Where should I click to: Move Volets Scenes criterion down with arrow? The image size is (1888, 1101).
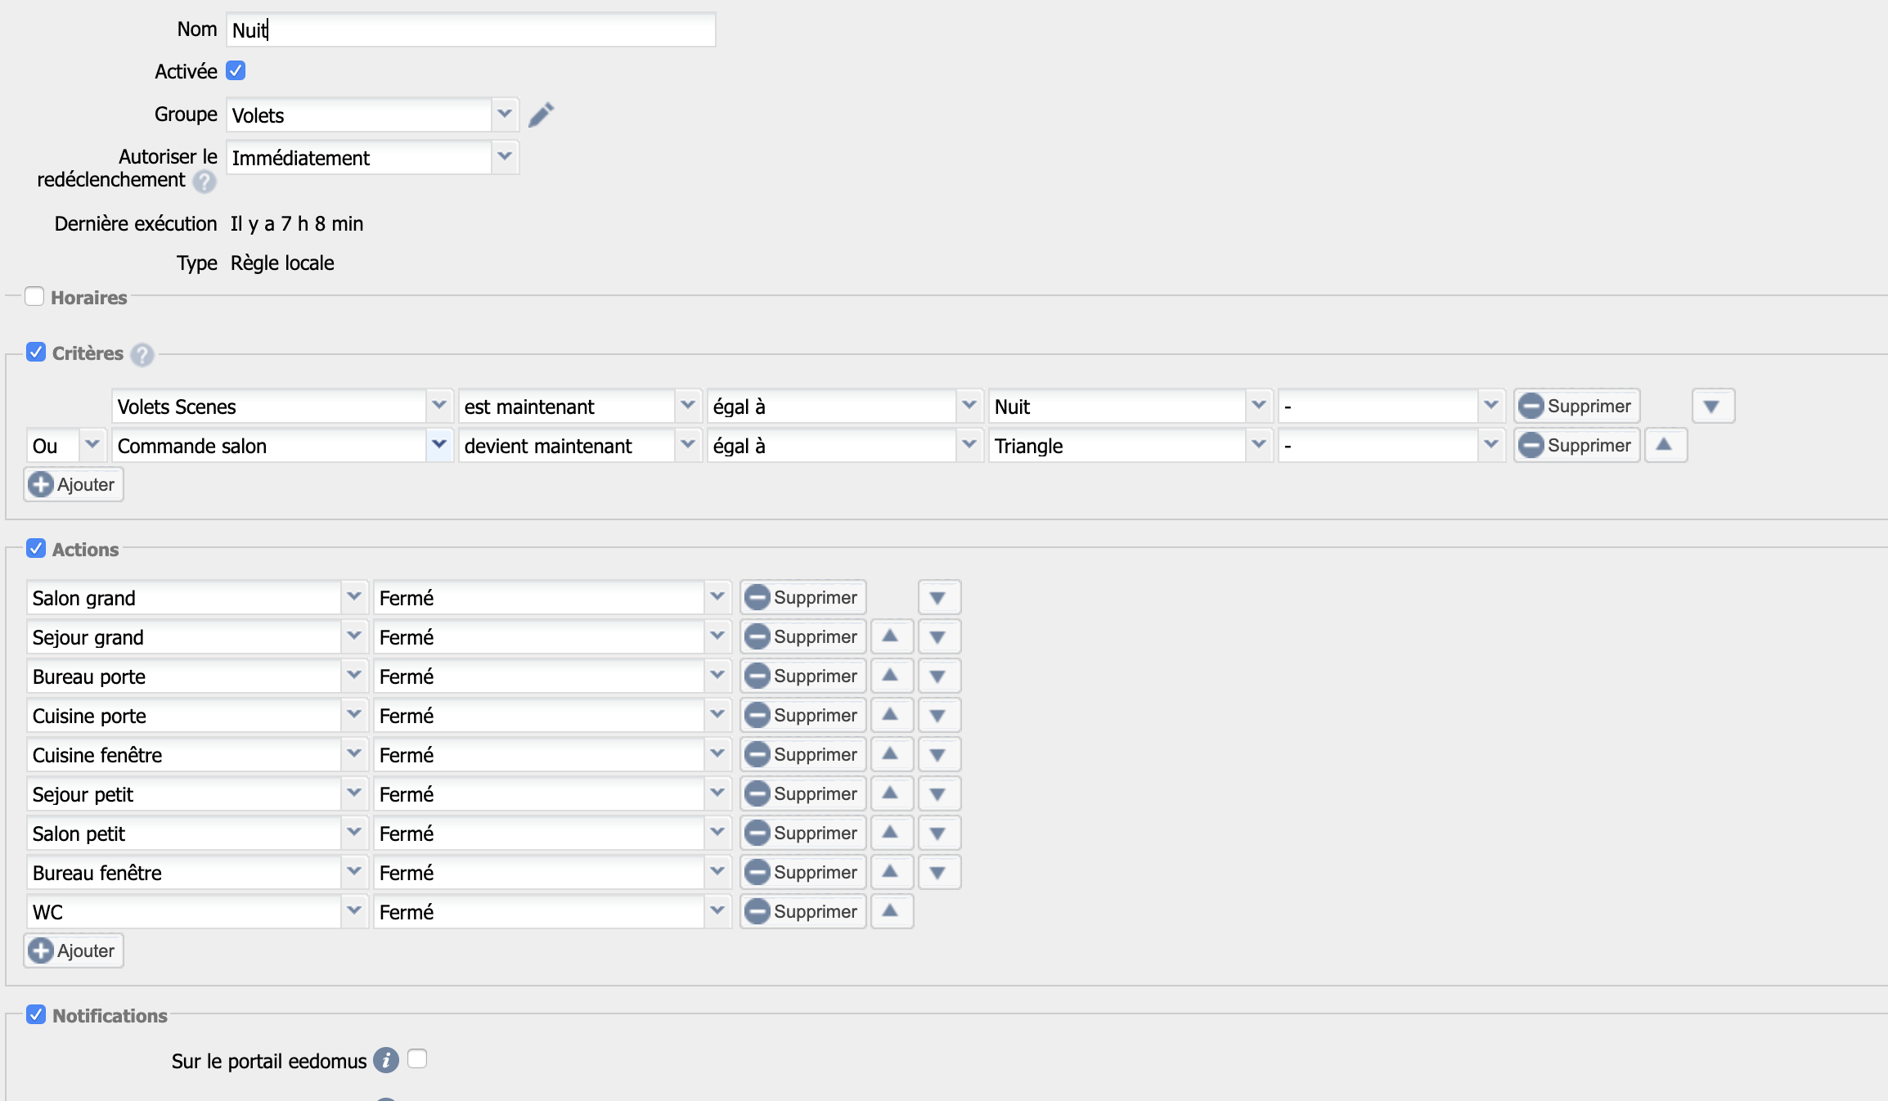[x=1711, y=407]
